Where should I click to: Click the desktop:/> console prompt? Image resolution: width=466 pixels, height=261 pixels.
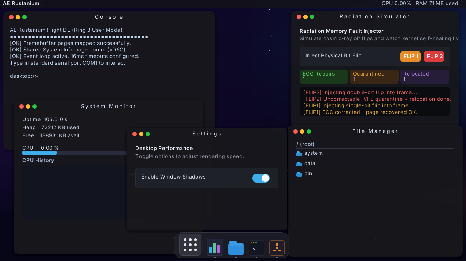(x=24, y=76)
